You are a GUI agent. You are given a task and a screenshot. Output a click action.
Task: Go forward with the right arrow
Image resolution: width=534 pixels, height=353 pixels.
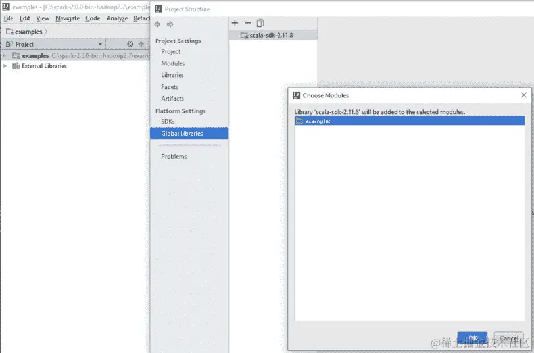click(170, 24)
